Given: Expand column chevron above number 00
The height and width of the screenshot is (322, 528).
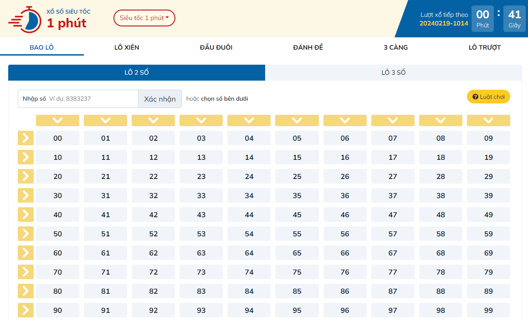Looking at the screenshot, I should coord(57,120).
